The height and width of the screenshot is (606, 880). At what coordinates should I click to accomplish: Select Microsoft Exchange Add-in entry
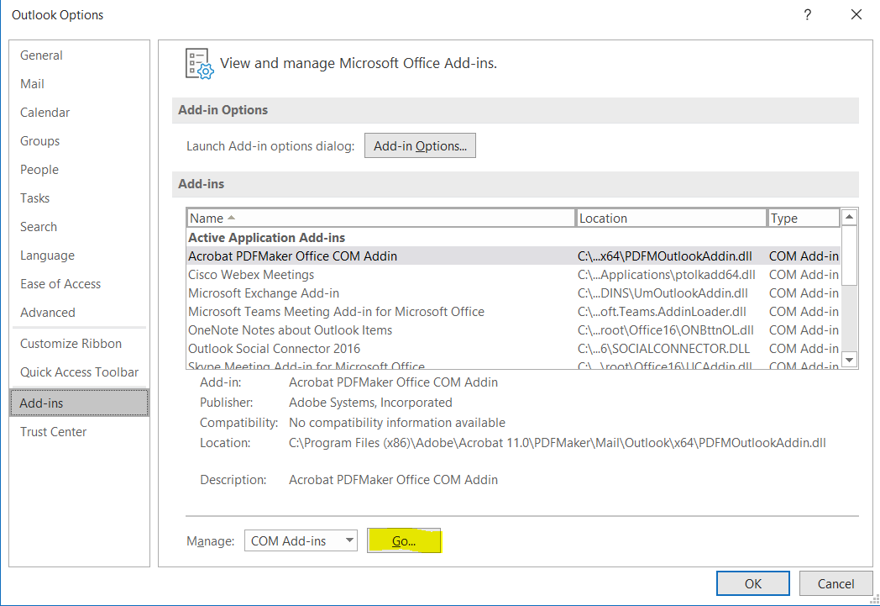pyautogui.click(x=264, y=293)
